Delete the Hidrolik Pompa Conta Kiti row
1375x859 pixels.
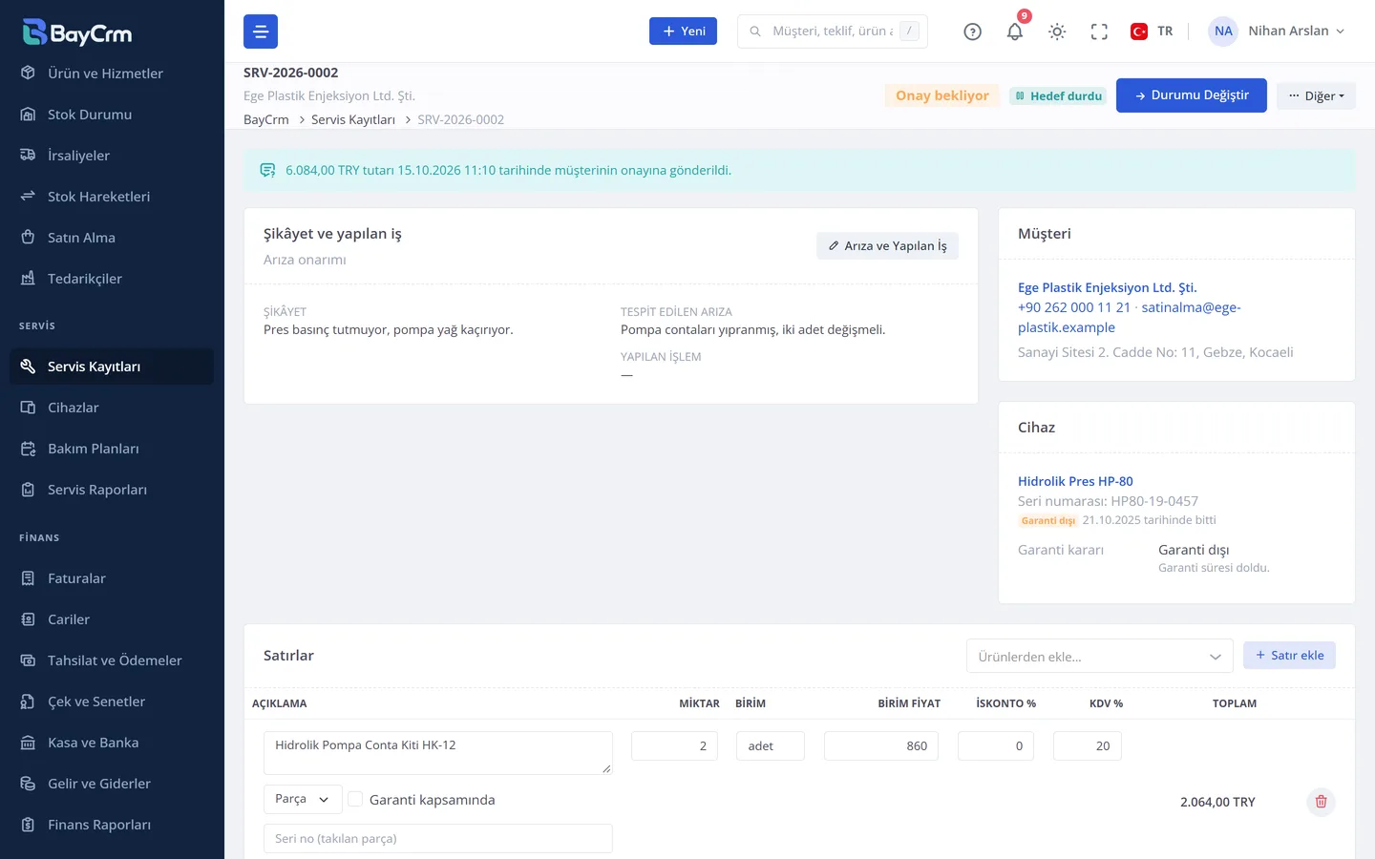(1321, 802)
